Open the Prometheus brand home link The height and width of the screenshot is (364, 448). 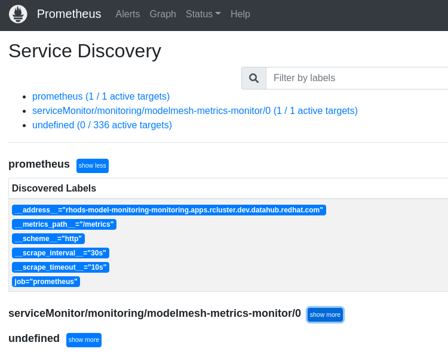pos(69,14)
